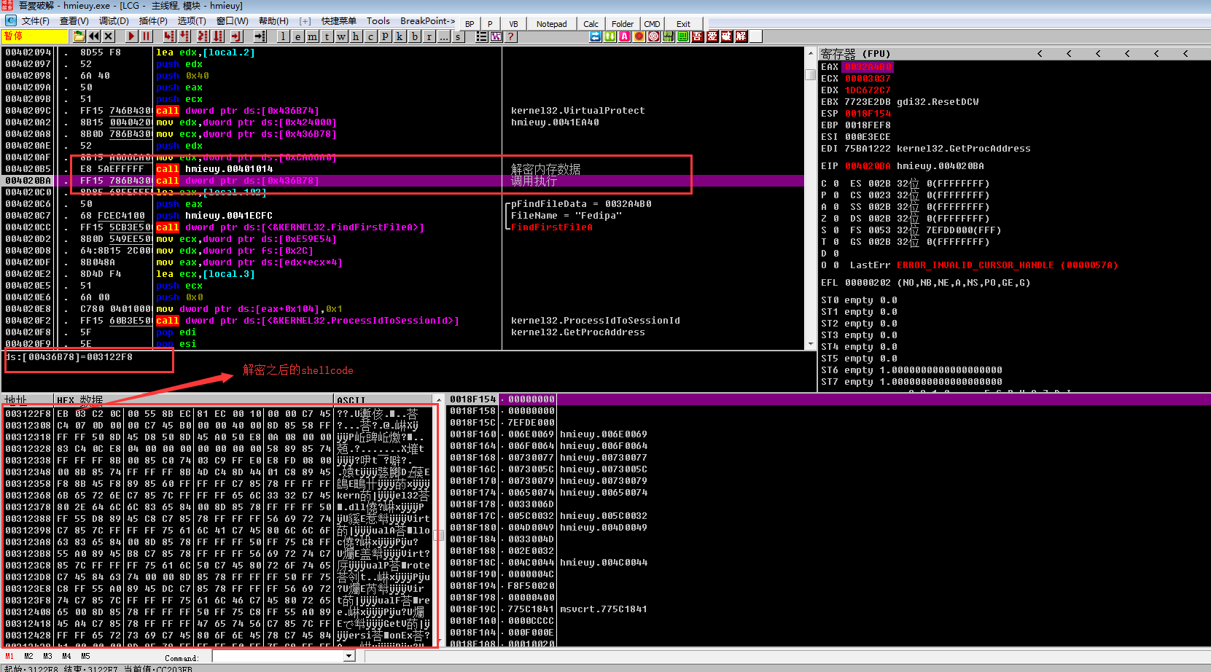Open the 窗口(W) menu

[233, 21]
